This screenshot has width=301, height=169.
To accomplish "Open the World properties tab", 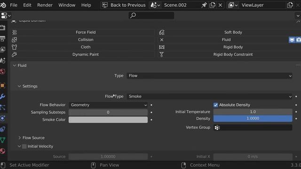I will point(3,72).
